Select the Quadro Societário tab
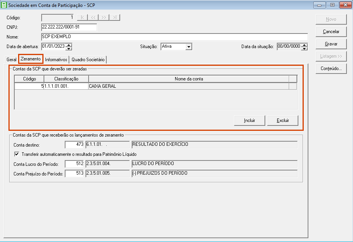The width and height of the screenshot is (353, 242). [x=88, y=60]
